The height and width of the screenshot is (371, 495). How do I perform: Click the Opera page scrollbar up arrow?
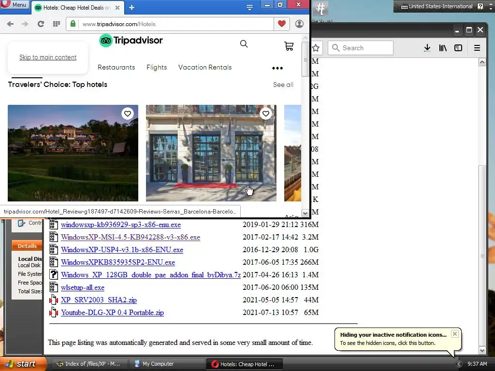click(x=305, y=38)
